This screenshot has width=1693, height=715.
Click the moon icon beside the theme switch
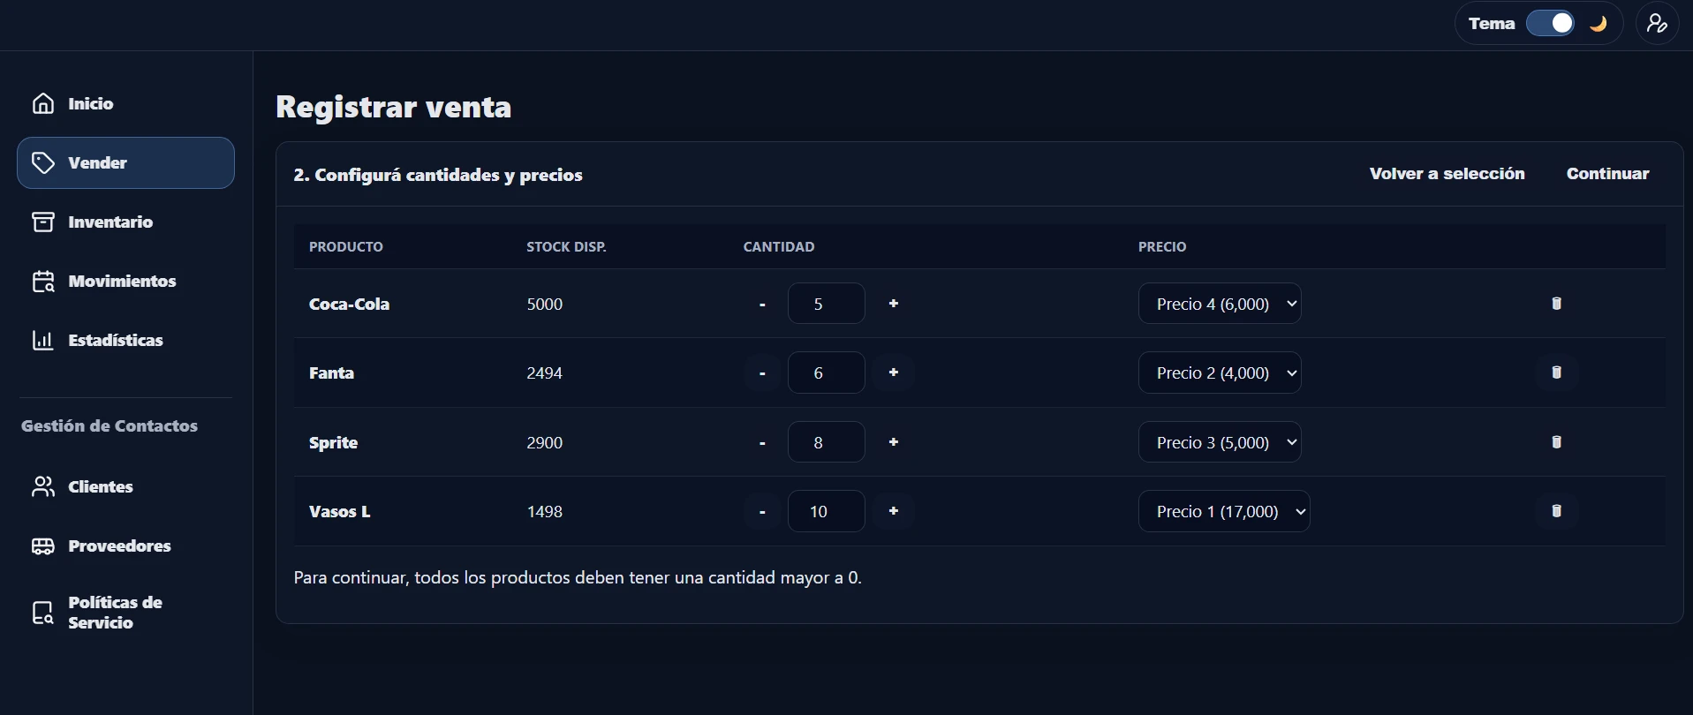click(x=1598, y=24)
